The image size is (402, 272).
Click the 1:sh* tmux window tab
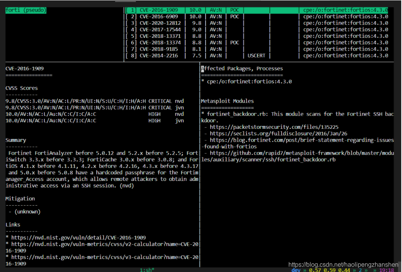147,270
